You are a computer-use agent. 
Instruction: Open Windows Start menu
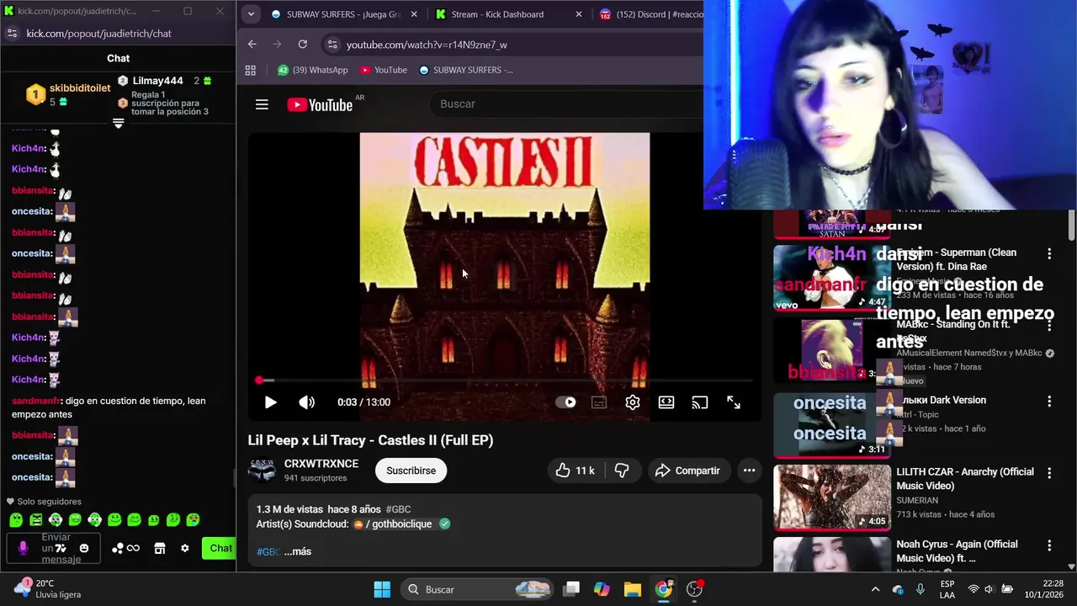[382, 589]
